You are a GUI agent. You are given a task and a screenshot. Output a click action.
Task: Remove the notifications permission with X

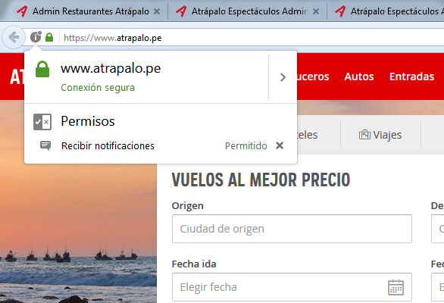(x=280, y=145)
